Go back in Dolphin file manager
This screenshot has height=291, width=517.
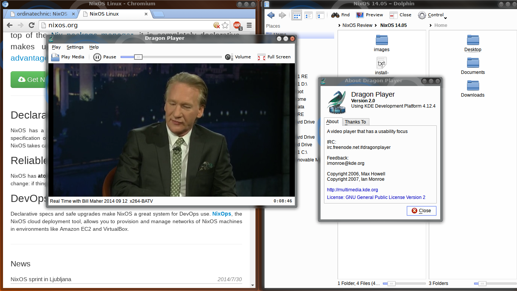271,15
